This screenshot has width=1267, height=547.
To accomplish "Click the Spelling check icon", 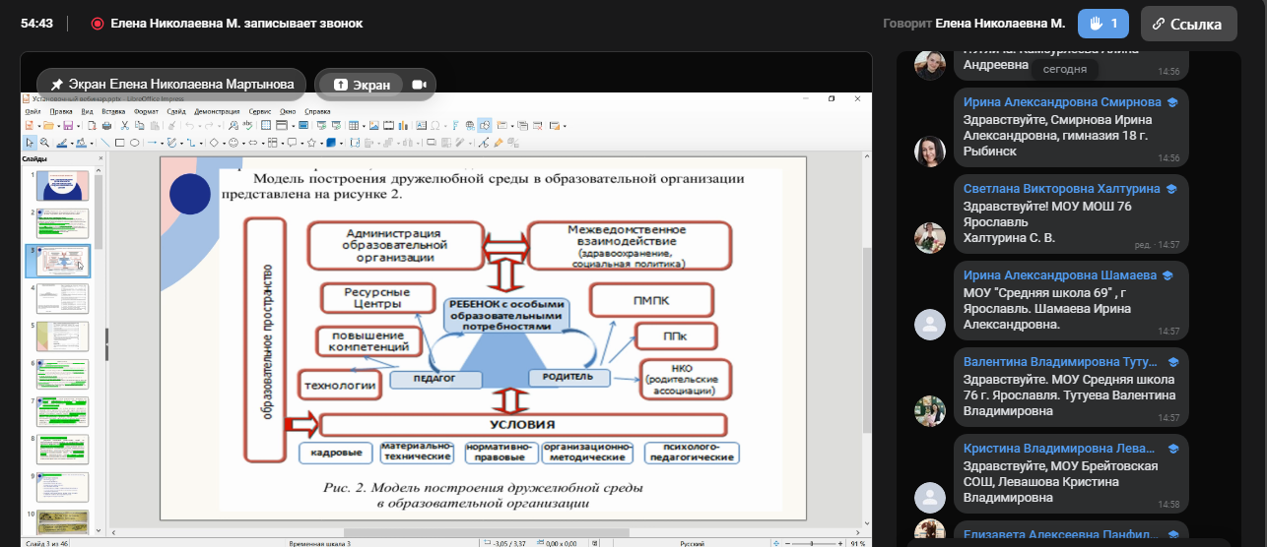I will 247,126.
